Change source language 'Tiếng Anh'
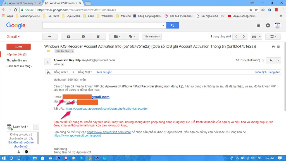Image resolution: width=286 pixels, height=161 pixels. click(61, 72)
